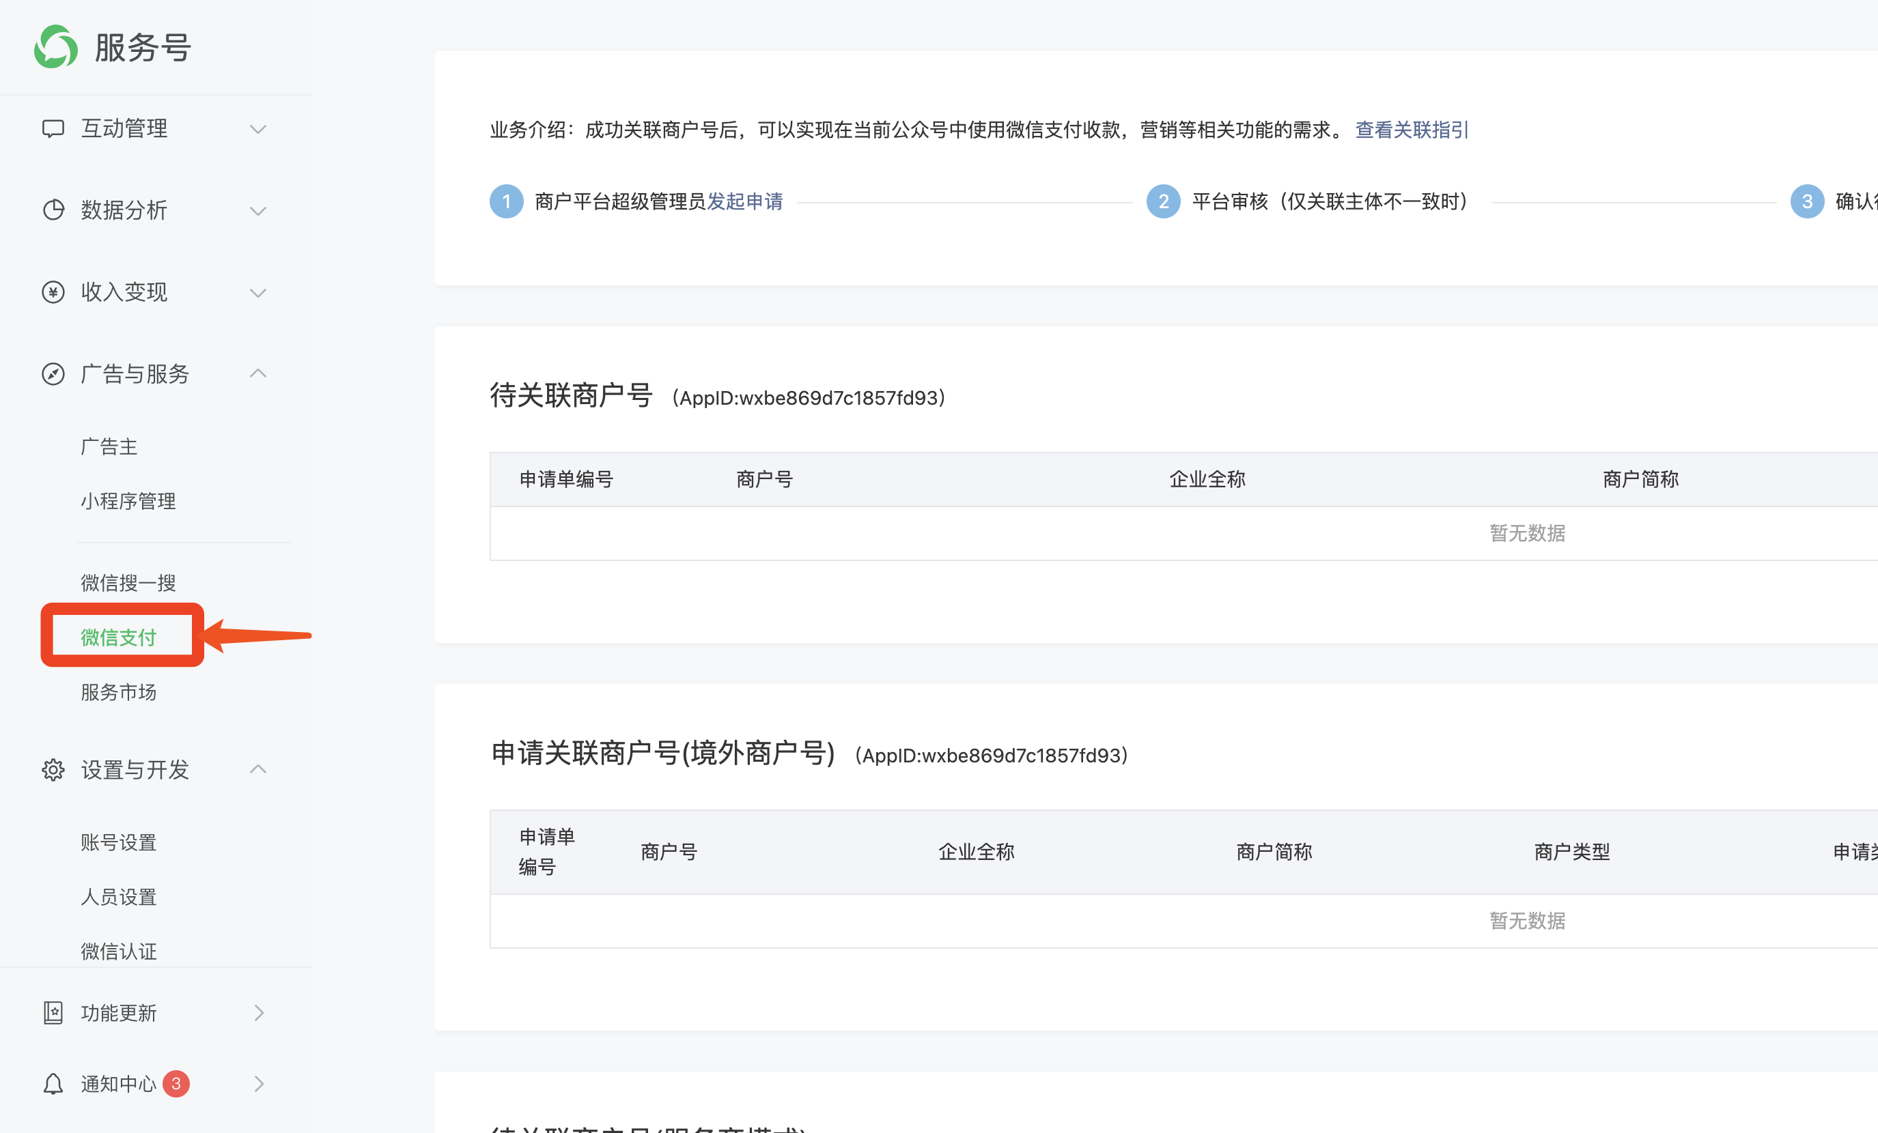Click the 通知中心 bell icon
Viewport: 1878px width, 1133px height.
(53, 1083)
